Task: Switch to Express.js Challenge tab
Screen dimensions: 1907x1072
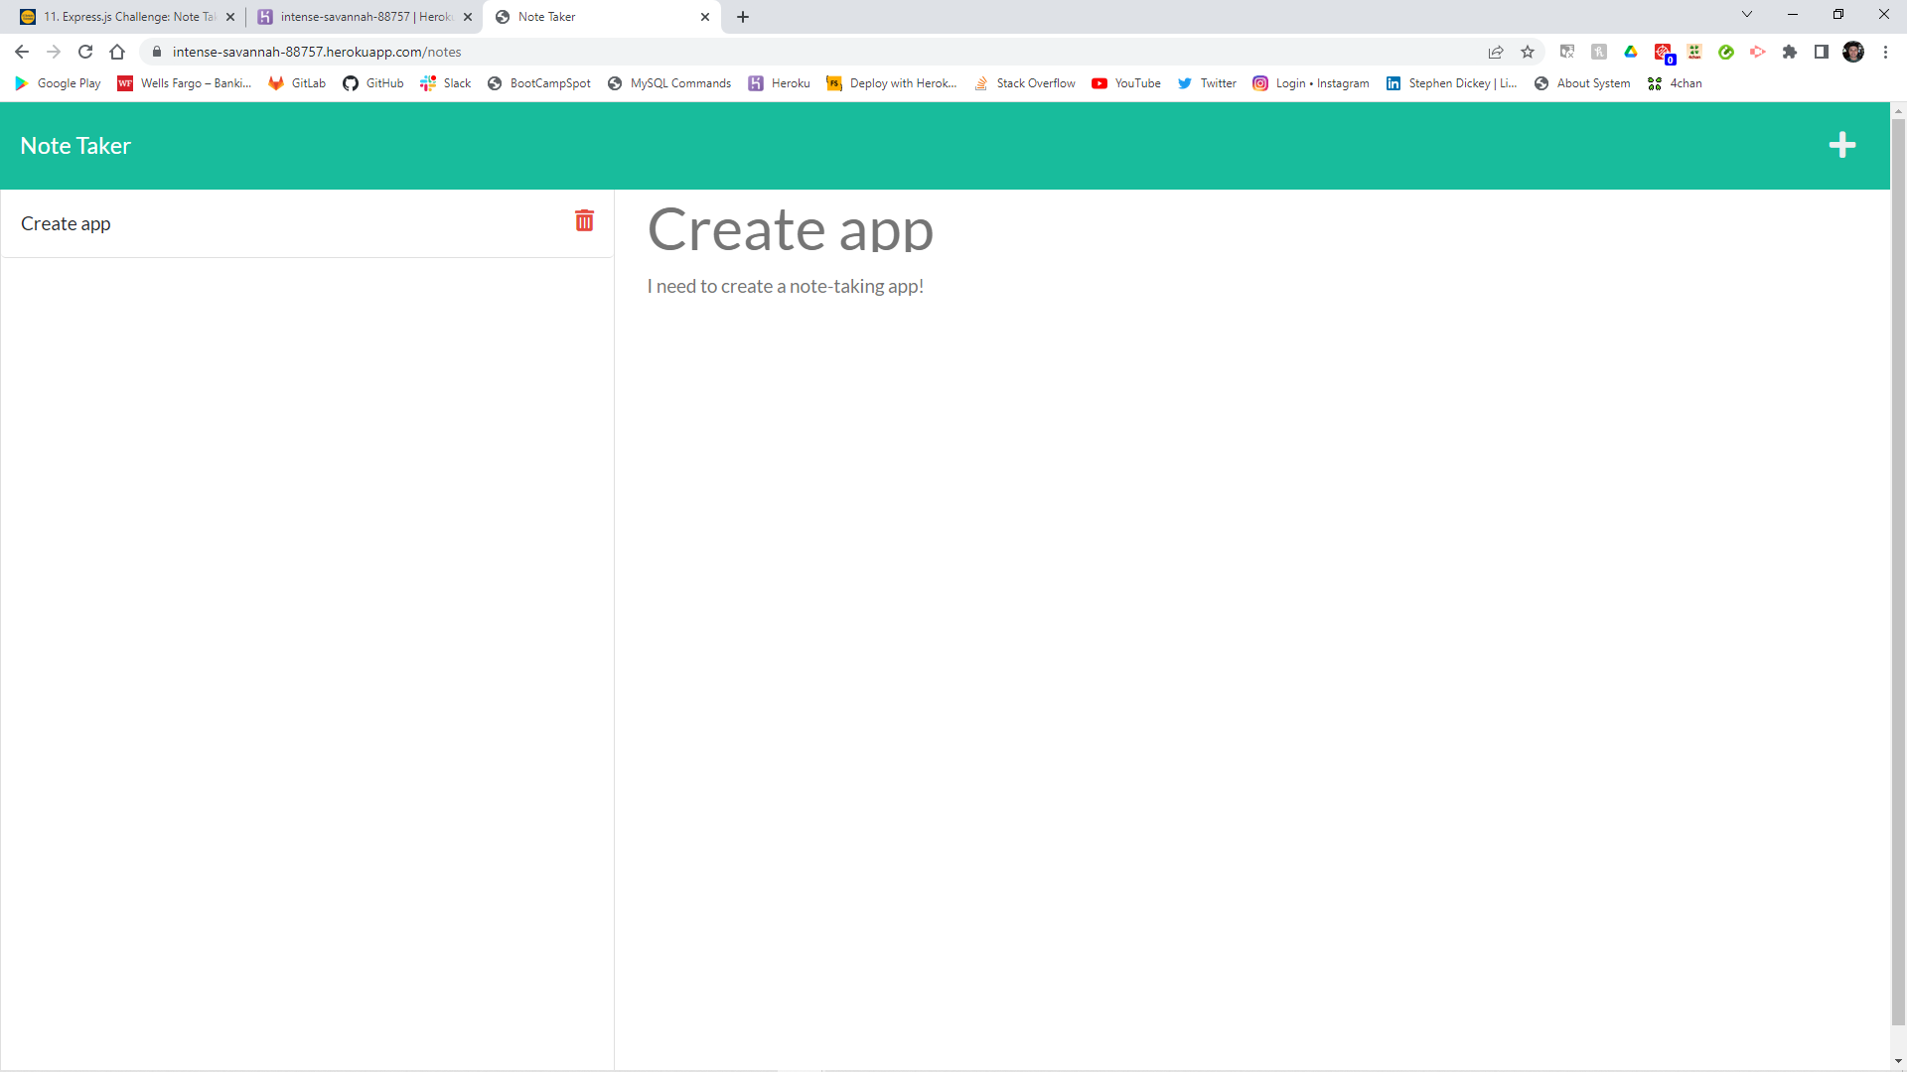Action: click(x=129, y=17)
